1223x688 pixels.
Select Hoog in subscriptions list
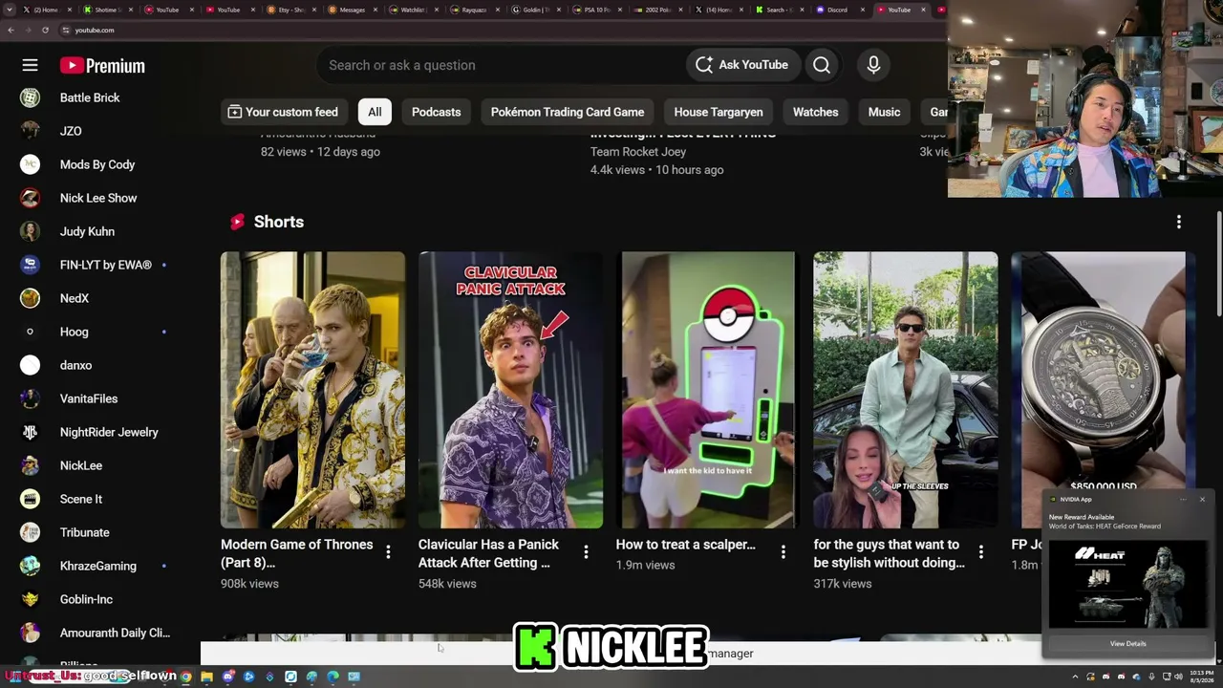pos(75,332)
